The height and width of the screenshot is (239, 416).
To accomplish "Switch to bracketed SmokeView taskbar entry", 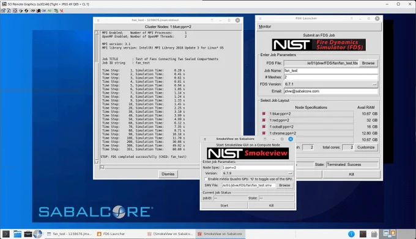I will (x=170, y=234).
